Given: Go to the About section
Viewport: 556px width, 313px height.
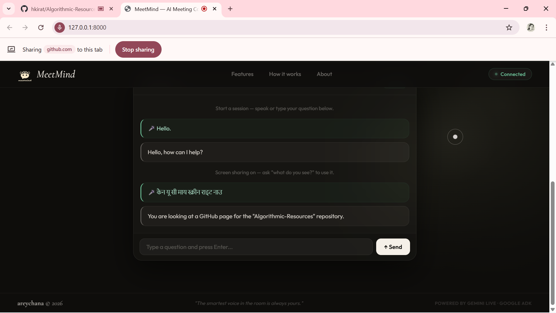Looking at the screenshot, I should pos(324,74).
